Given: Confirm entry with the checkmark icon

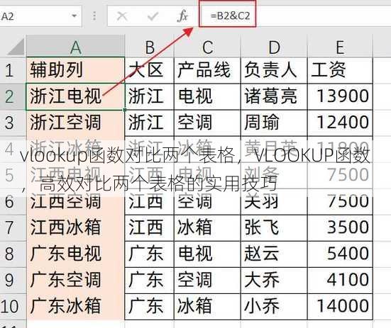Looking at the screenshot, I should (153, 16).
